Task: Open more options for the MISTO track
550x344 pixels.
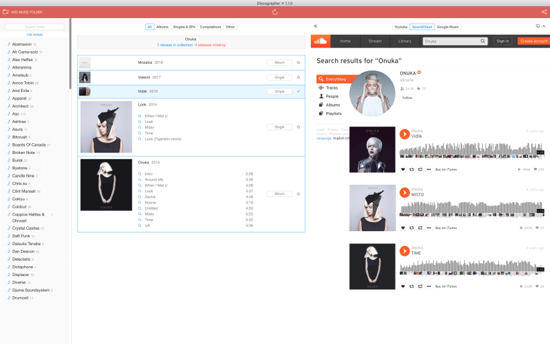Action: tap(428, 228)
